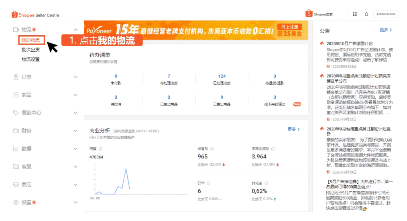Image resolution: width=407 pixels, height=221 pixels.
Task: Expand the 营销中心 menu chevron
Action: tap(75, 113)
